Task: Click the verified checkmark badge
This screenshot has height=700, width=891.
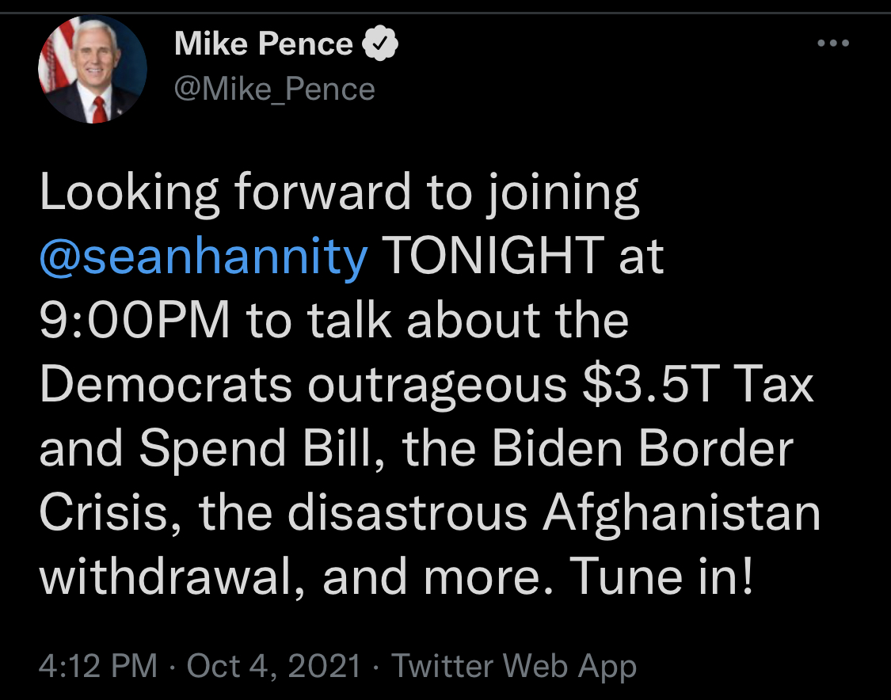Action: click(380, 44)
